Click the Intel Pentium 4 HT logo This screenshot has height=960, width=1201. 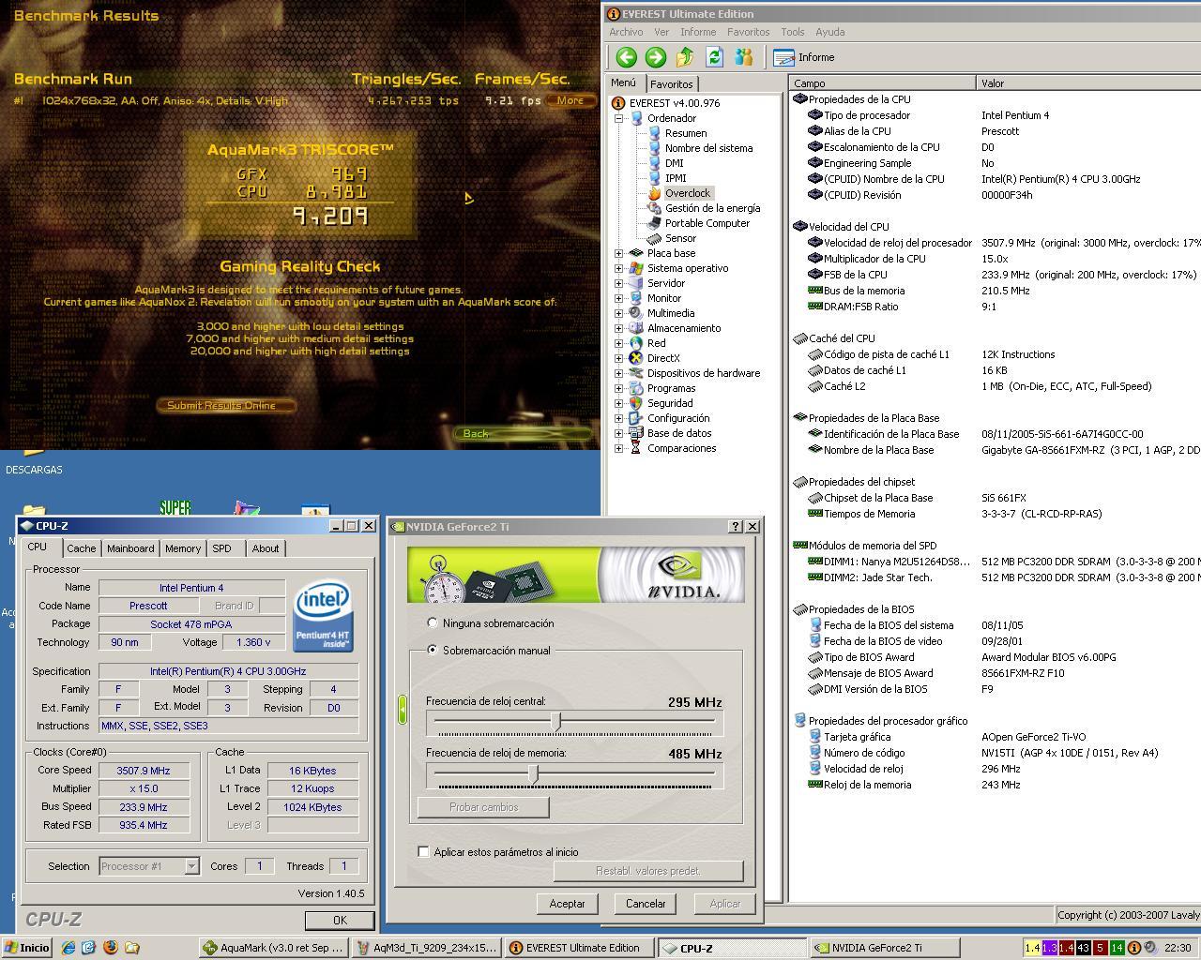coord(323,616)
